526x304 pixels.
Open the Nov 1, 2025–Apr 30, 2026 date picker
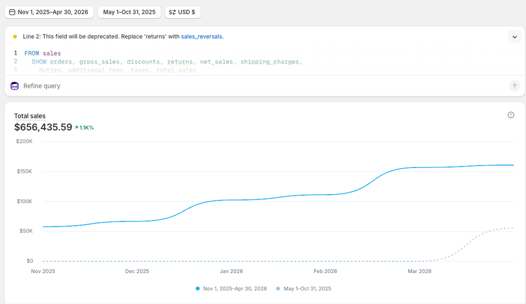click(x=49, y=12)
